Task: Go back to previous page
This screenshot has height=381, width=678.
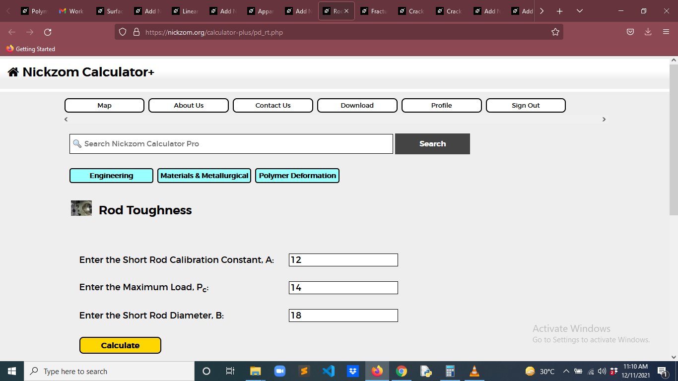Action: tap(12, 32)
